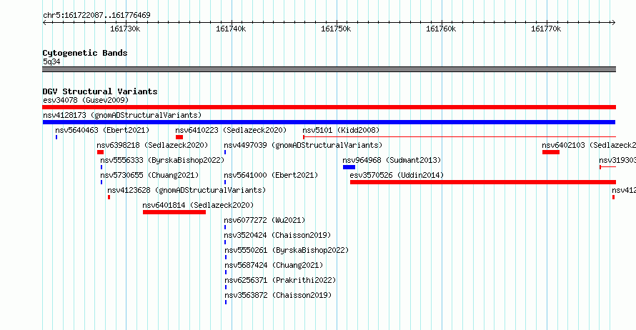Select nsv6402103 variant label
This screenshot has height=330, width=636.
[x=589, y=145]
